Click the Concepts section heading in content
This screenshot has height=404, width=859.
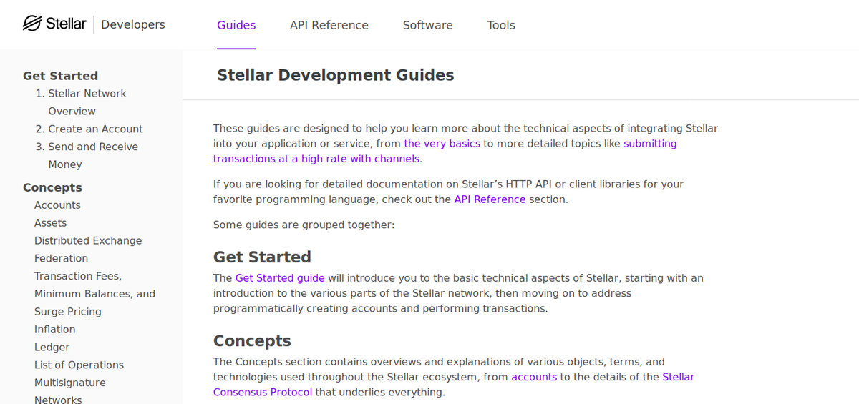(252, 340)
